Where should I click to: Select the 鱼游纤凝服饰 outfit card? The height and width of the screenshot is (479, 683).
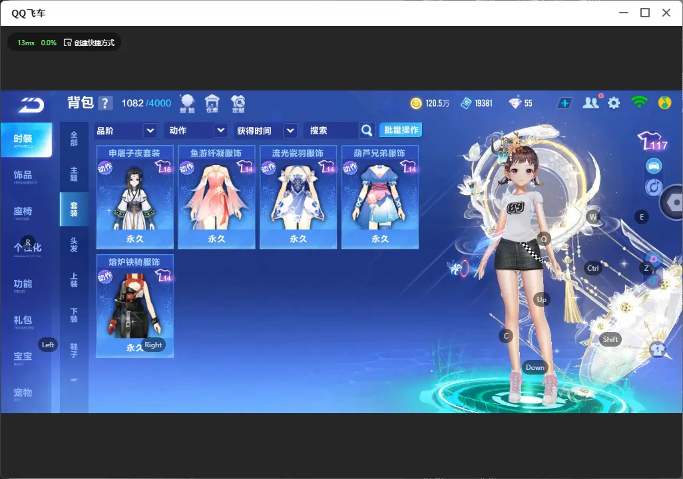pos(216,198)
